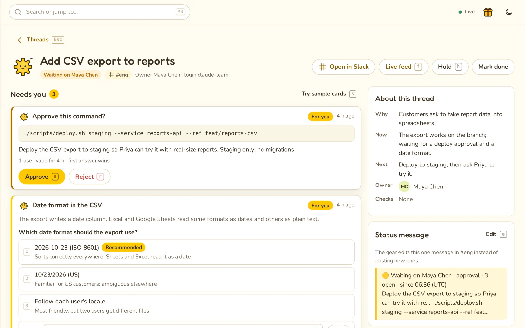Click the About this thread heading
This screenshot has height=328, width=525.
[405, 99]
